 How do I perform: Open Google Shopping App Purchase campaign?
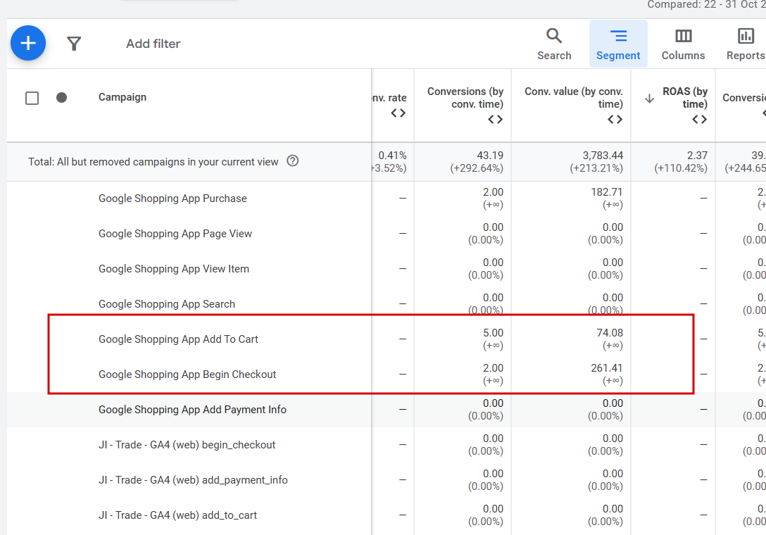click(x=172, y=199)
